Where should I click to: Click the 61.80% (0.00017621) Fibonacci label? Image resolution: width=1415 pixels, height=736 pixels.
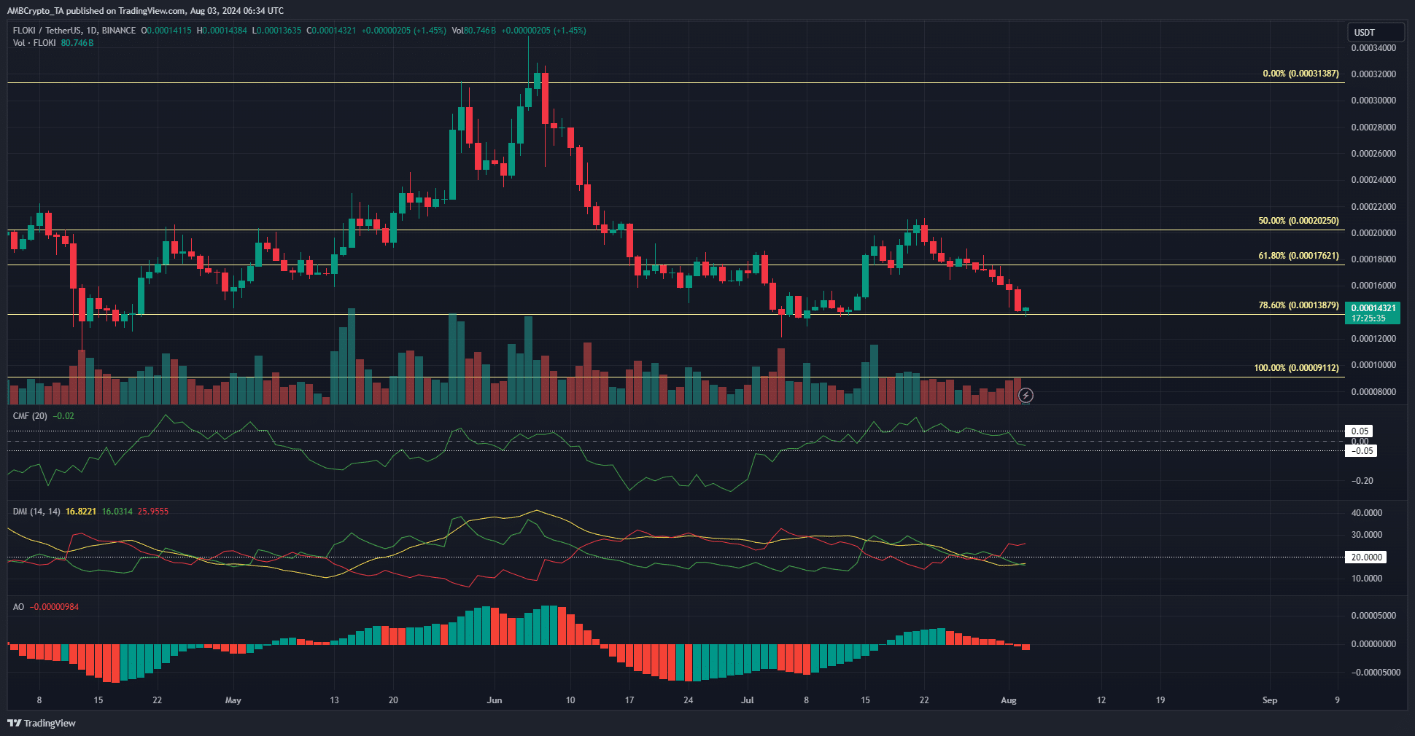(1298, 256)
